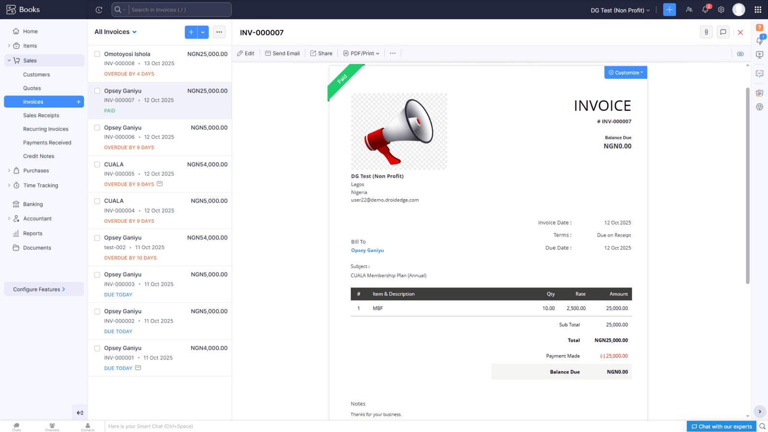Open the Customize dropdown button
The width and height of the screenshot is (768, 432).
(625, 72)
